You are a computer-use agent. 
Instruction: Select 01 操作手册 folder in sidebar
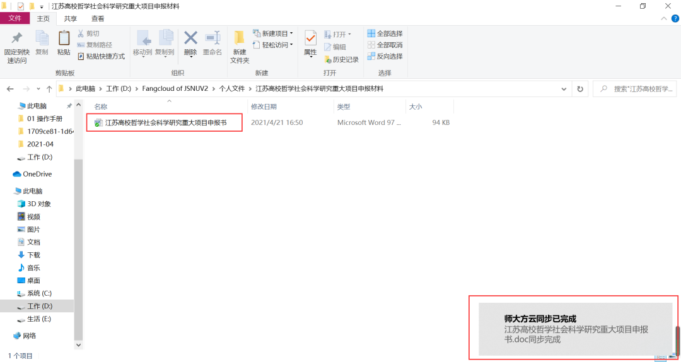(40, 118)
